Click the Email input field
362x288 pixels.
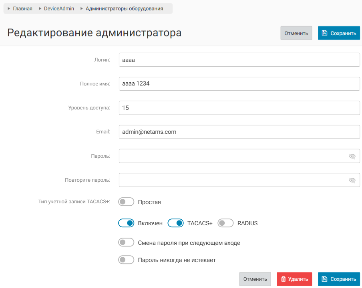(x=239, y=132)
